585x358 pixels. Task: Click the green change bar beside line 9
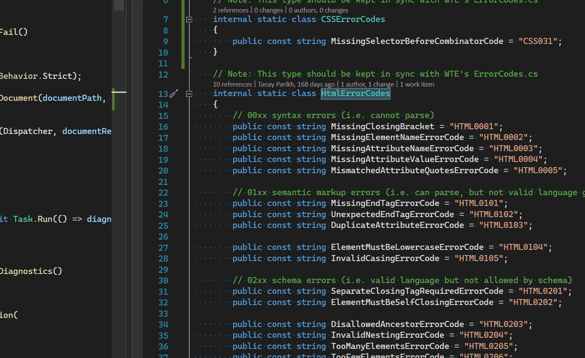click(x=183, y=41)
